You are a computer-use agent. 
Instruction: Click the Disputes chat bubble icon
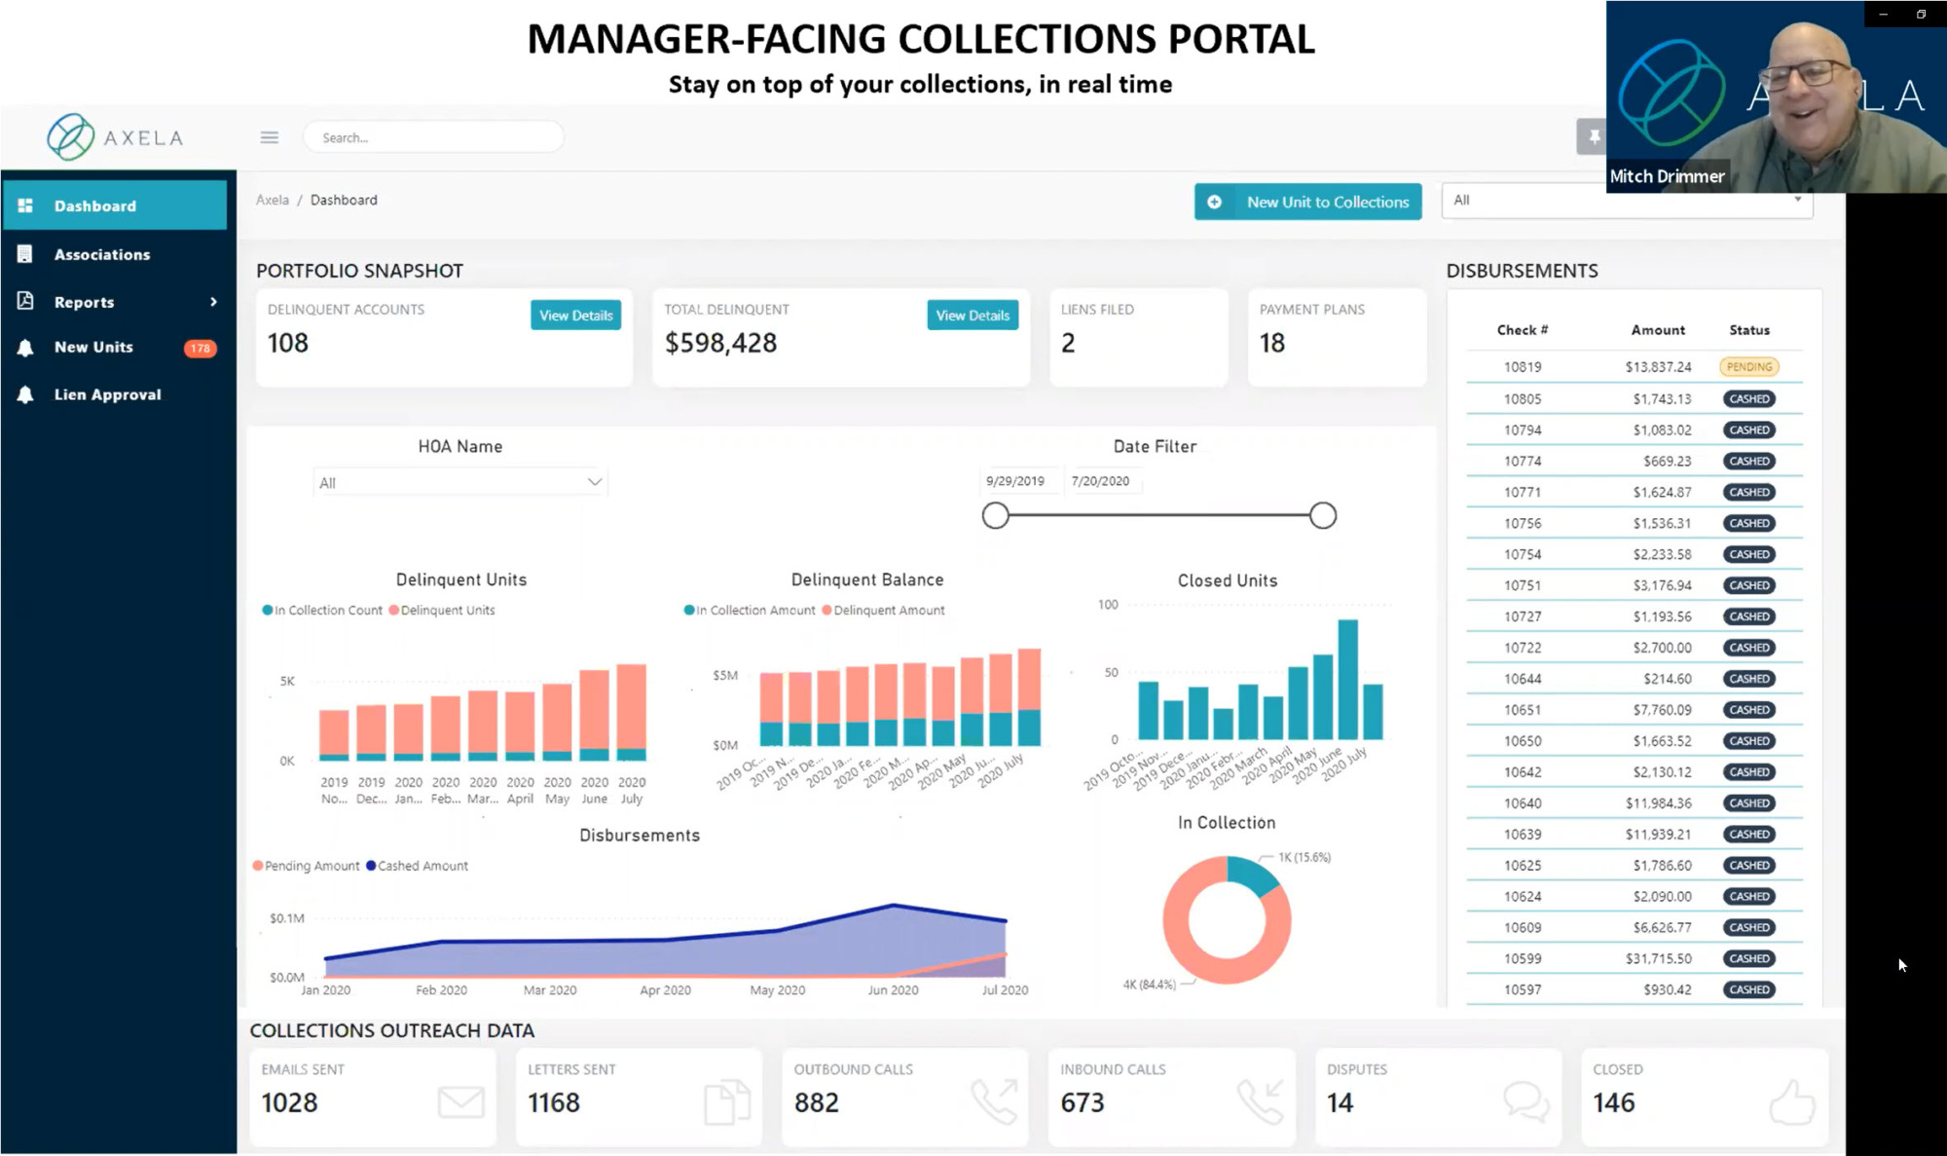point(1526,1101)
